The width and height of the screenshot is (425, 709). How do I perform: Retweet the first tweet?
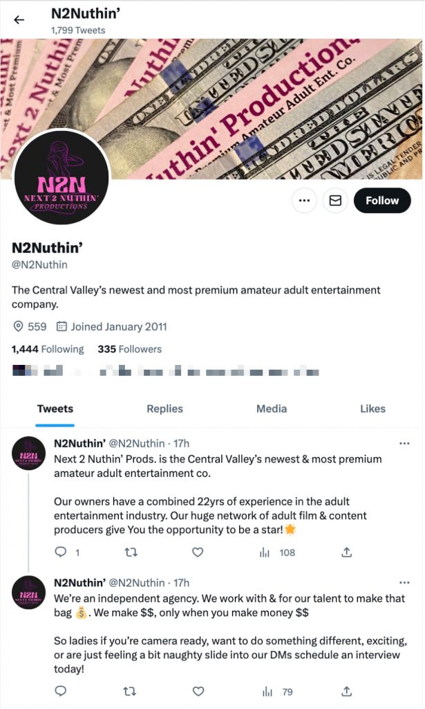(x=129, y=552)
